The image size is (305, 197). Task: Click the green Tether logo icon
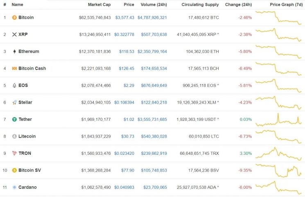[14, 119]
